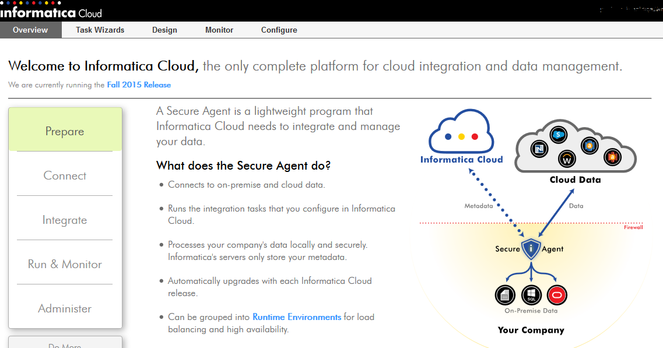Switch to the Monitor tab
Screen dimensions: 663x348
coord(219,30)
